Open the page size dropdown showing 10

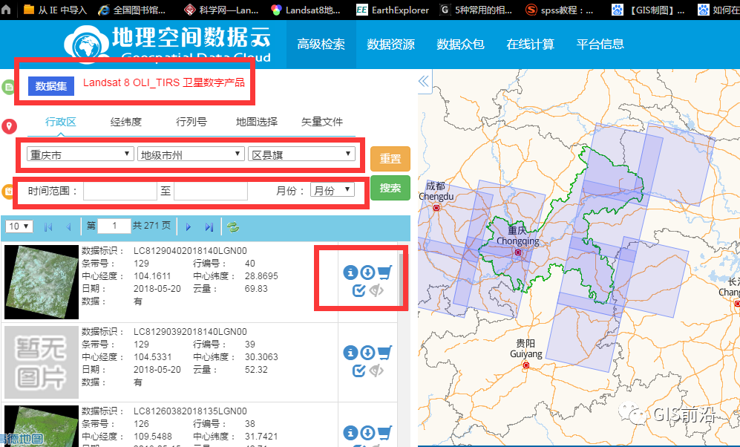(x=19, y=226)
